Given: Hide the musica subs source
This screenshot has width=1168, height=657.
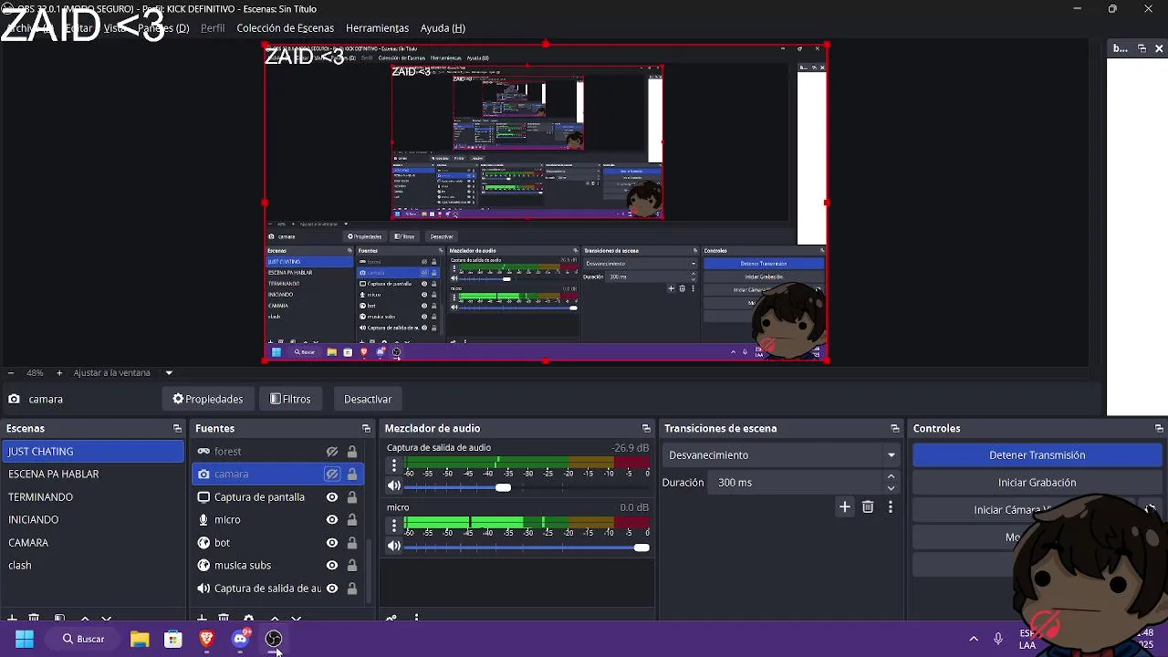Looking at the screenshot, I should pyautogui.click(x=332, y=565).
